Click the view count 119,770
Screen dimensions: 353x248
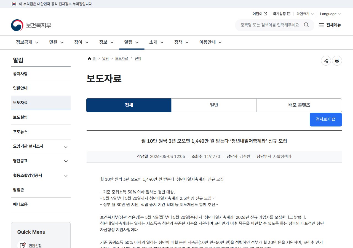point(212,157)
